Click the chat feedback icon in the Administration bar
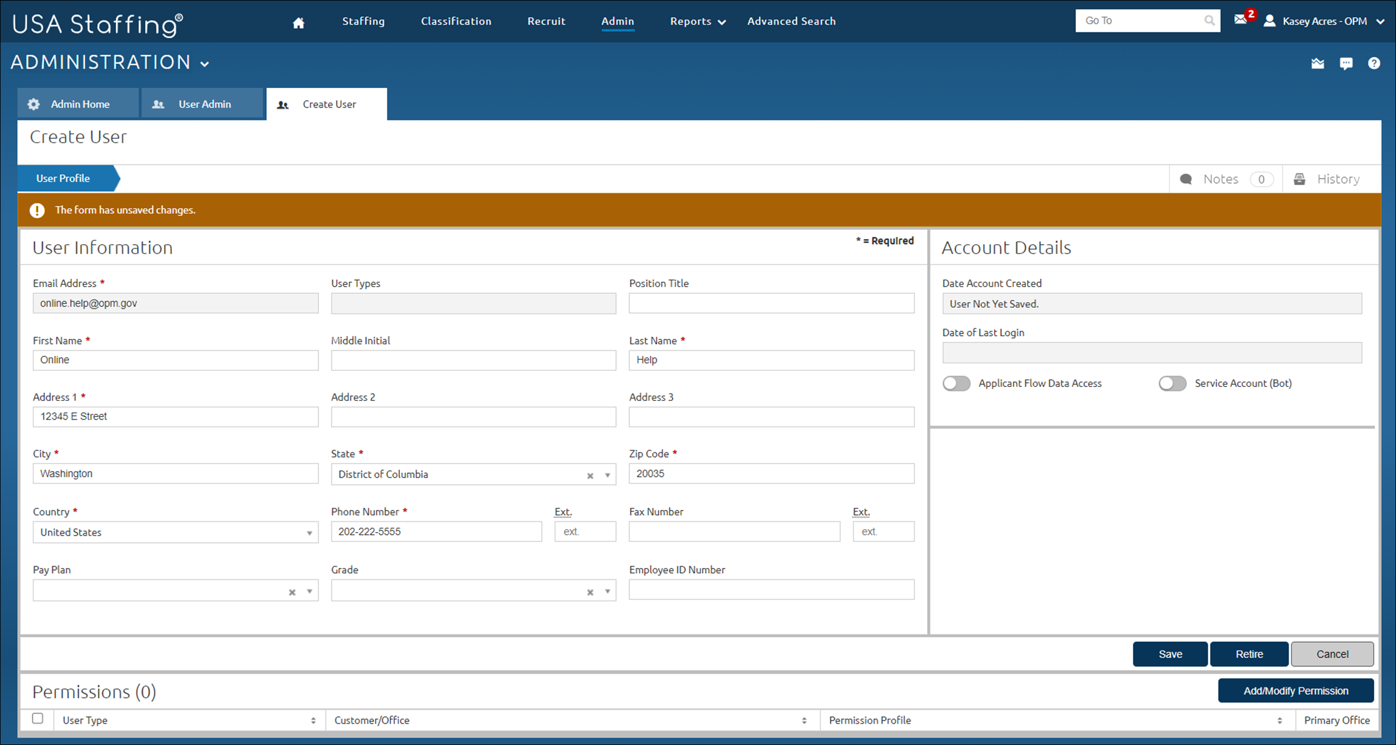1396x745 pixels. pyautogui.click(x=1346, y=63)
